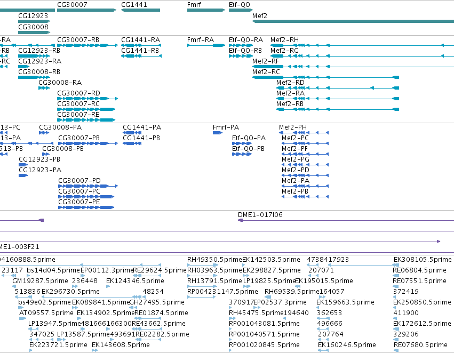Viewport: 454px width, 353px height.
Task: Click the CG30008 gene label
Action: 33,27
